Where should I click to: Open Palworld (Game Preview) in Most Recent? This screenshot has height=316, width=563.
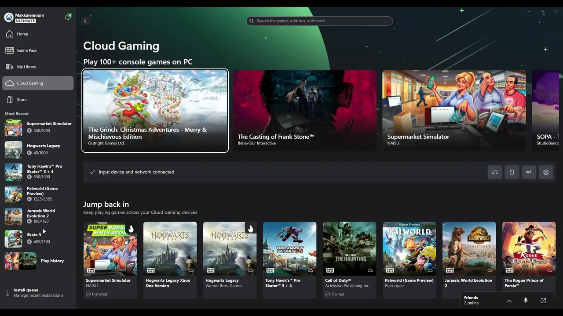38,194
